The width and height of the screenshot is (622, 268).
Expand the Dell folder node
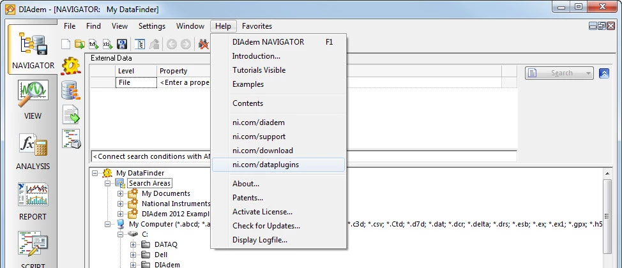133,255
